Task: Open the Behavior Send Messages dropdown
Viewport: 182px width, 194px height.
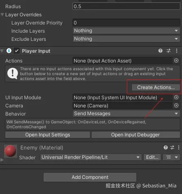Action: click(126, 114)
